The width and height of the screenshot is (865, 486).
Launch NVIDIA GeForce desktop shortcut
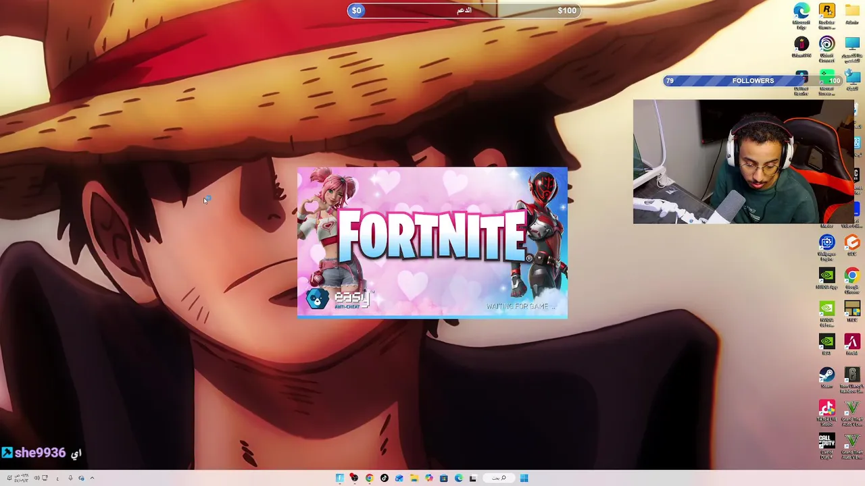coord(826,314)
